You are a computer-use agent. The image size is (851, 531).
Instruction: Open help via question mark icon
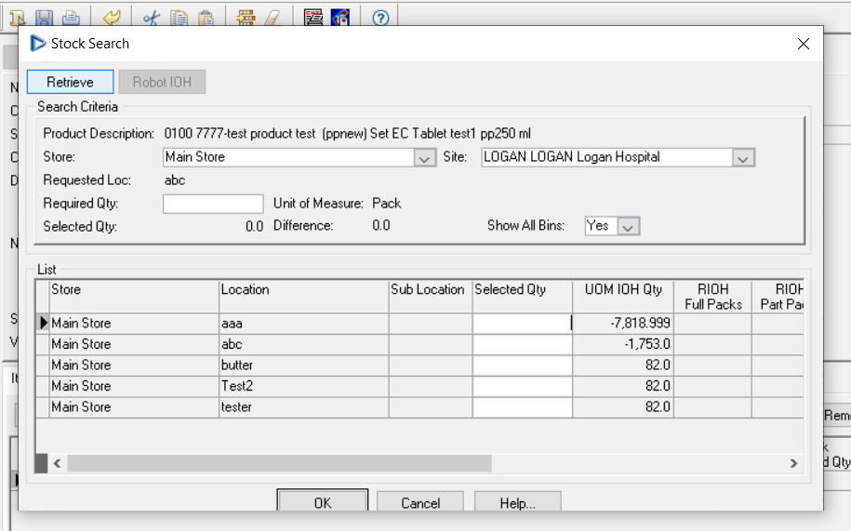click(x=379, y=17)
